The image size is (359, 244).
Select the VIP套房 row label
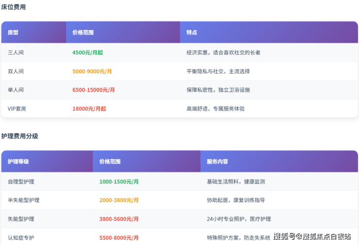(x=17, y=109)
